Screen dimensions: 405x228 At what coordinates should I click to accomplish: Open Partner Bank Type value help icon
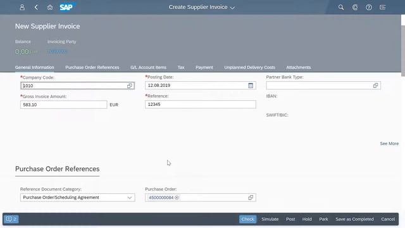(x=375, y=85)
